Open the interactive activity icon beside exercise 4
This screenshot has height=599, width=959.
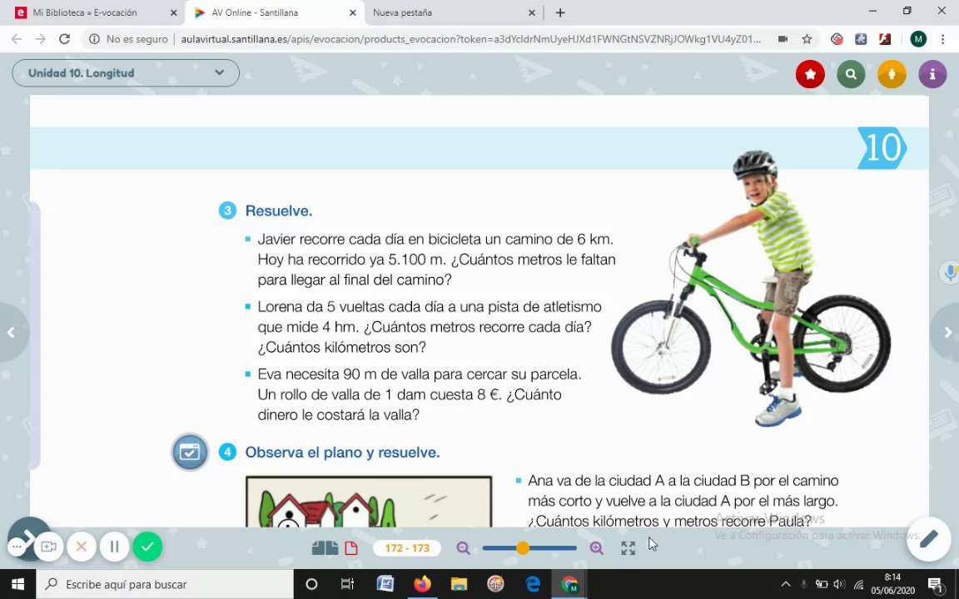(190, 453)
